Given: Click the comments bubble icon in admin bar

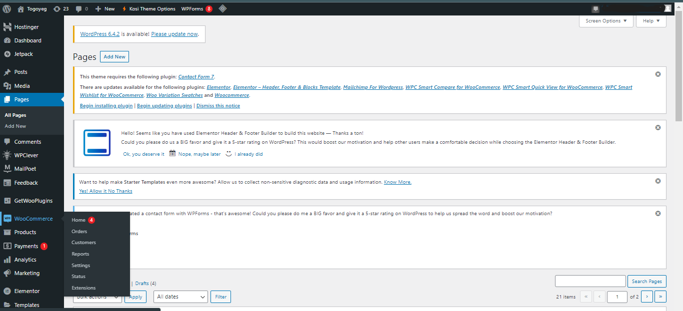Looking at the screenshot, I should click(79, 8).
